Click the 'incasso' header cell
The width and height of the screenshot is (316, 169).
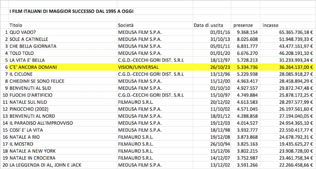pyautogui.click(x=288, y=25)
